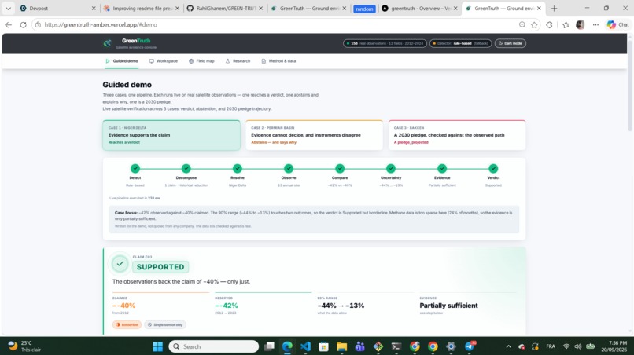Viewport: 634px width, 355px height.
Task: Open Windows Start menu
Action: [157, 346]
